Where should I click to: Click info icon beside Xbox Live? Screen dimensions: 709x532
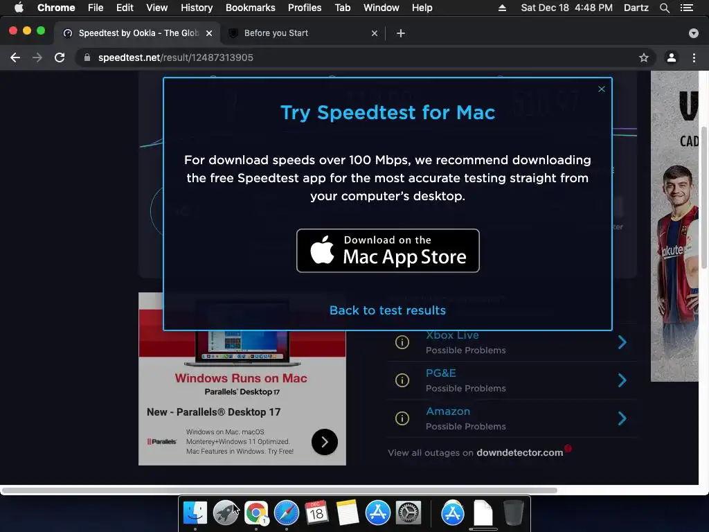click(x=402, y=342)
